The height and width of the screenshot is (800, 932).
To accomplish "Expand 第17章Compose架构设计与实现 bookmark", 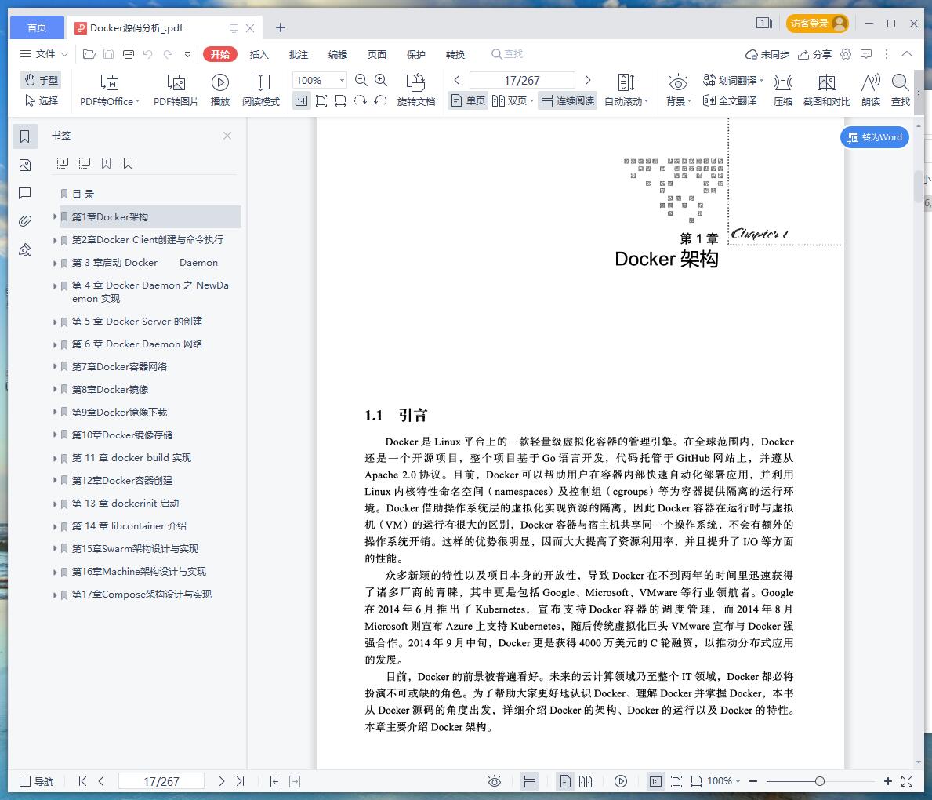I will (x=55, y=595).
